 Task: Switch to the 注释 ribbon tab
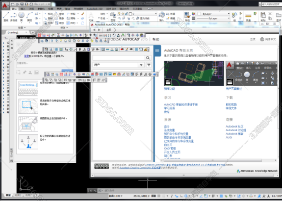(x=31, y=9)
